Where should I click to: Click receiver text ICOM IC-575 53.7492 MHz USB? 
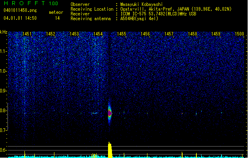pyautogui.click(x=158, y=14)
